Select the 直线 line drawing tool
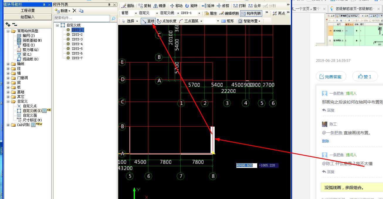 pos(148,21)
